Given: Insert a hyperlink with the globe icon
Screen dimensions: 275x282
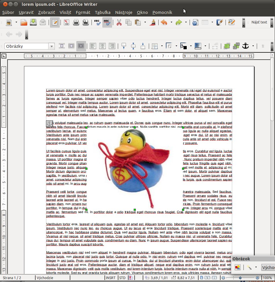Looking at the screenshot, I should 195,22.
